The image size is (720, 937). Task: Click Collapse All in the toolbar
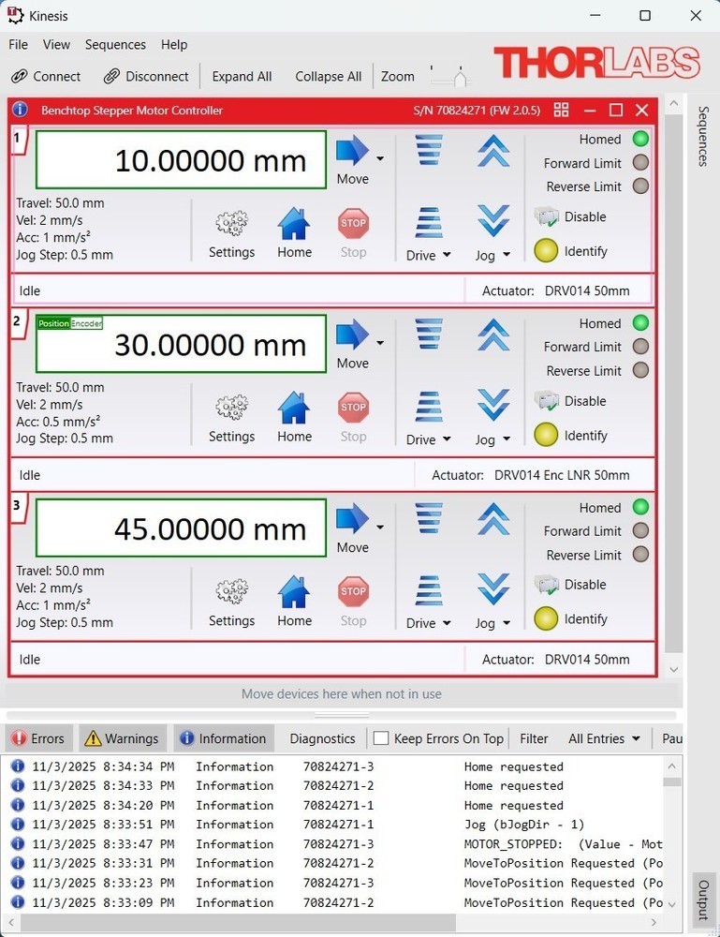tap(328, 77)
